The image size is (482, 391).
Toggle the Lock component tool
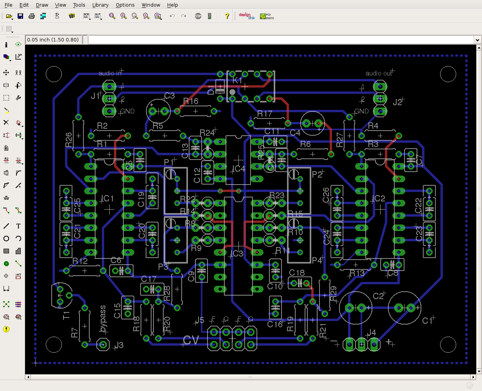[6, 148]
